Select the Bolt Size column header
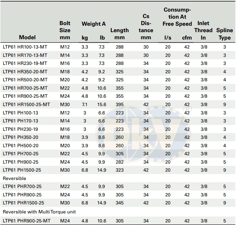Image resolution: width=236 pixels, height=225 pixels. tap(65, 30)
